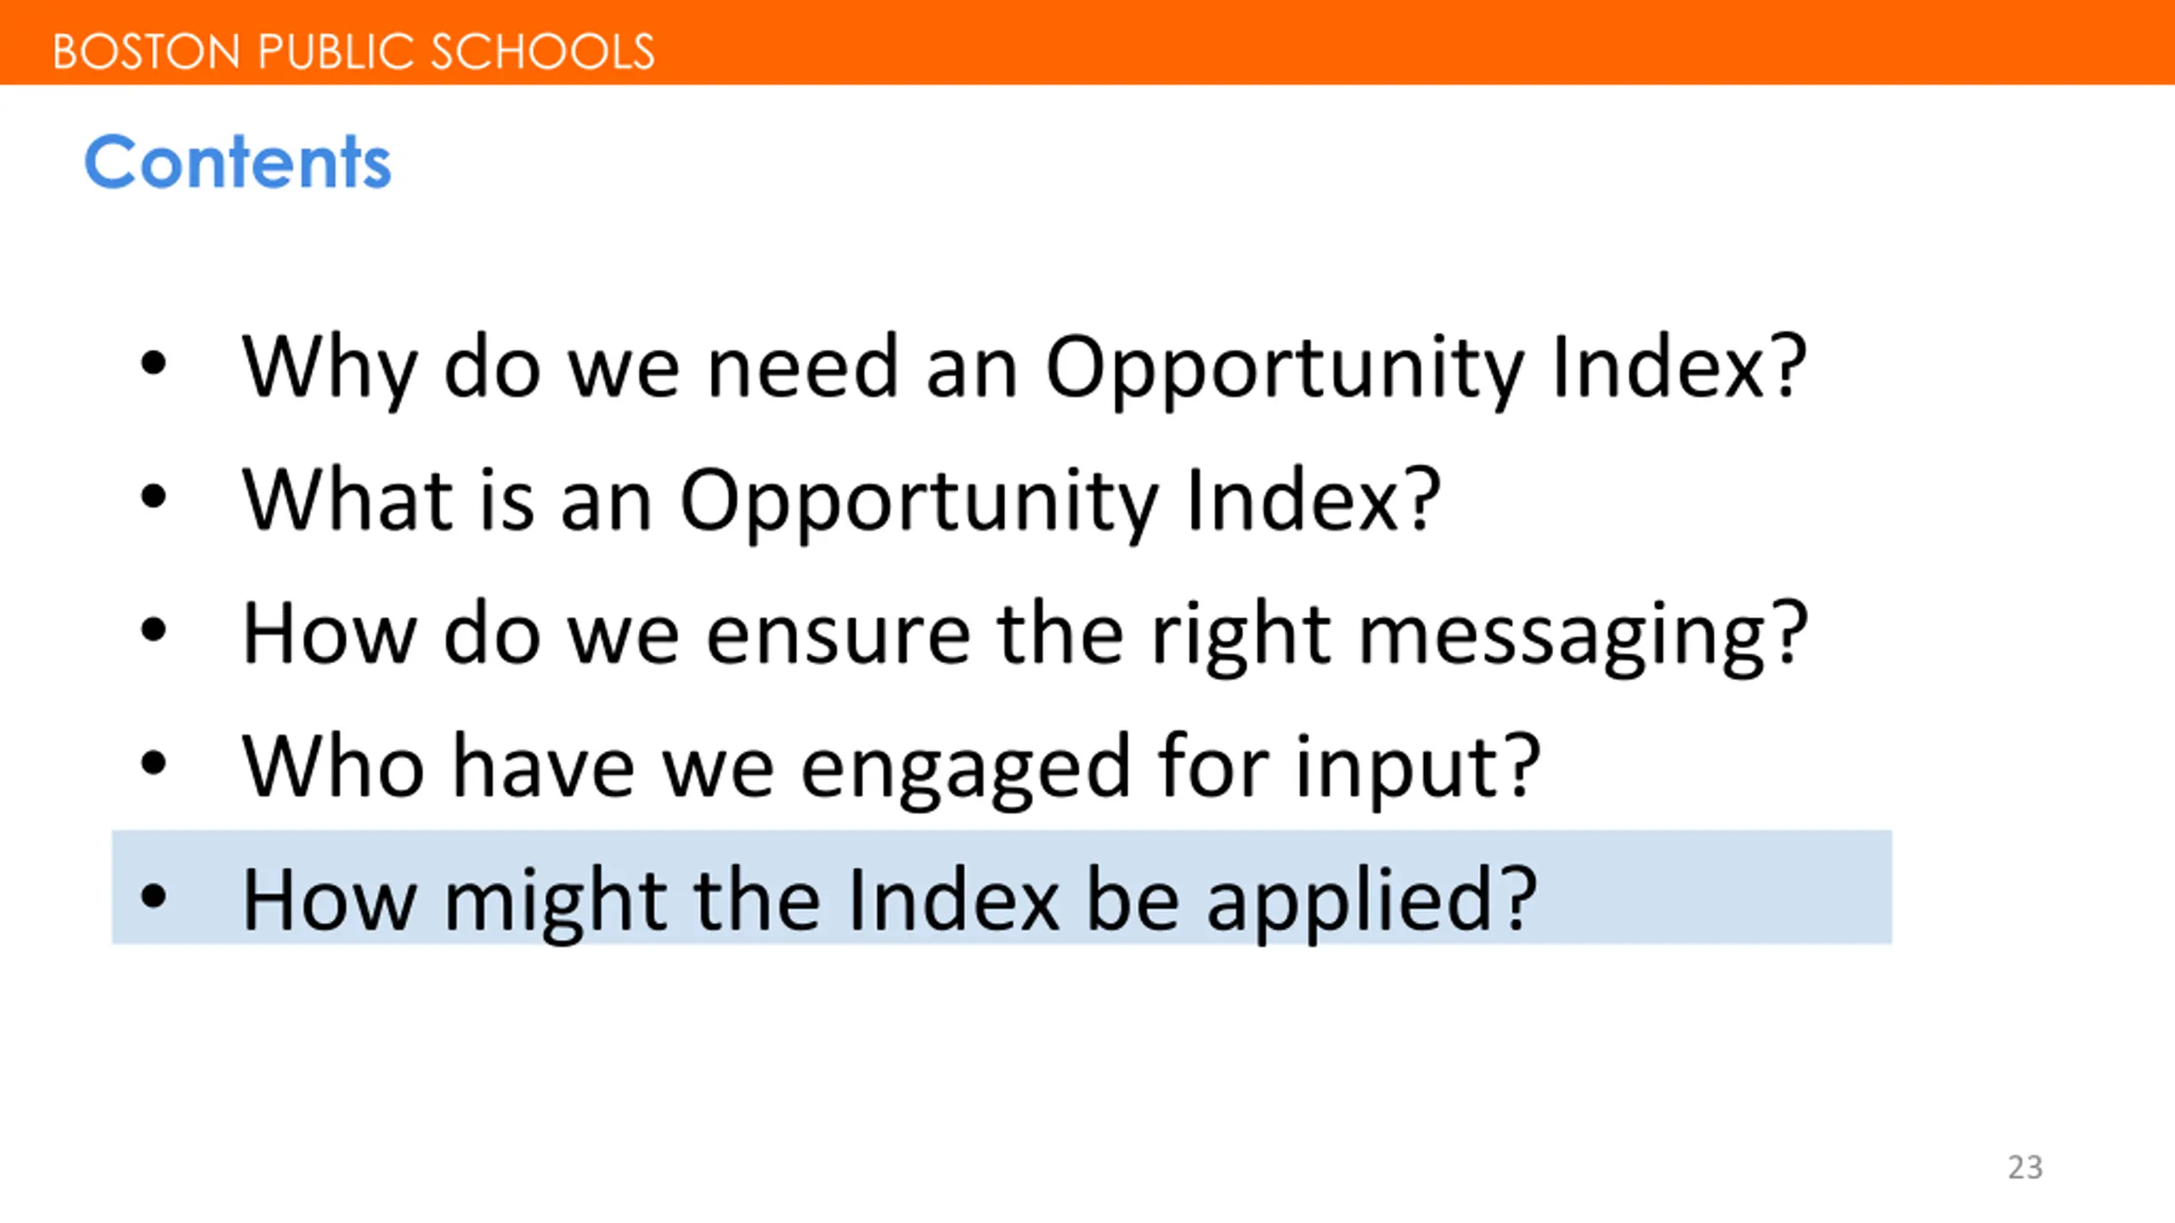Click the "BOSTON PUBLIC SCHOOLS" header text
The height and width of the screenshot is (1223, 2175).
pos(353,51)
